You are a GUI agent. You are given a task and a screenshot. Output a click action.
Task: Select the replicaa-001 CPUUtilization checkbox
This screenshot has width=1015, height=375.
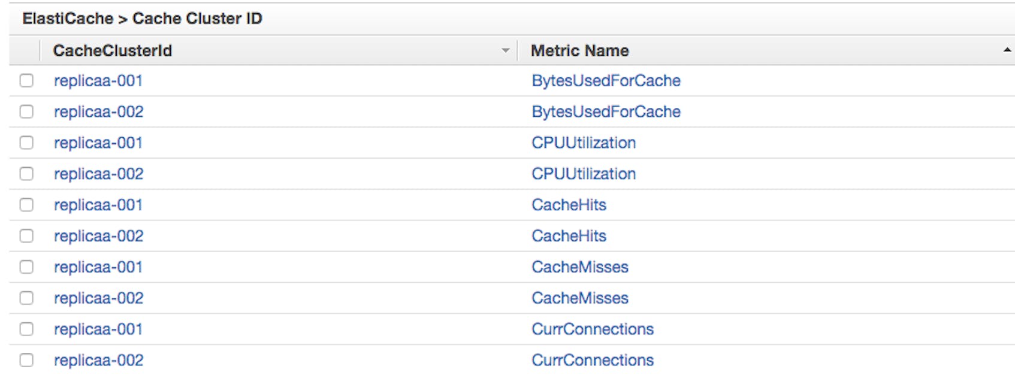26,143
